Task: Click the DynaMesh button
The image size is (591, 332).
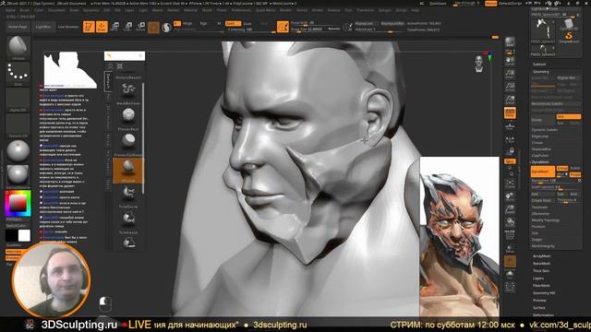Action: [x=543, y=172]
